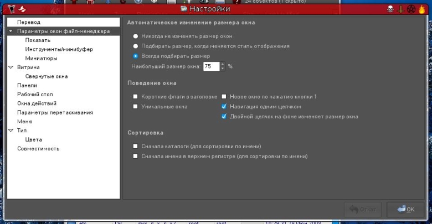This screenshot has height=224, width=432.
Task: Collapse "Параметры окон файл-менеджера" tree arrow
Action: [x=11, y=31]
